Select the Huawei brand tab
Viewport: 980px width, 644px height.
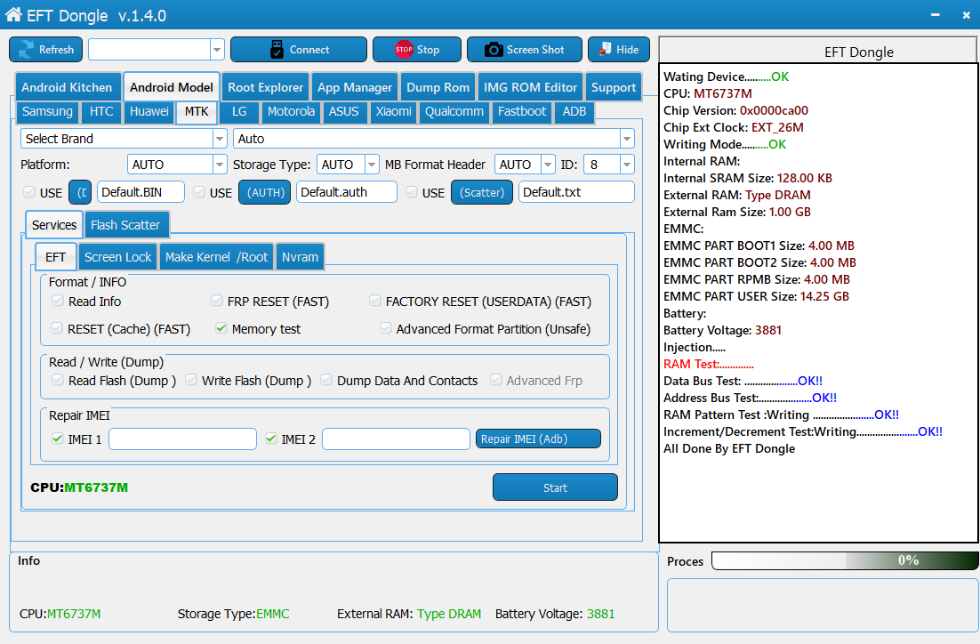pos(149,111)
